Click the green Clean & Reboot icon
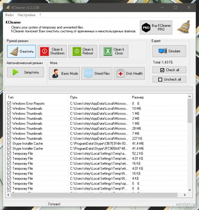199x210 pixels. (x=77, y=51)
